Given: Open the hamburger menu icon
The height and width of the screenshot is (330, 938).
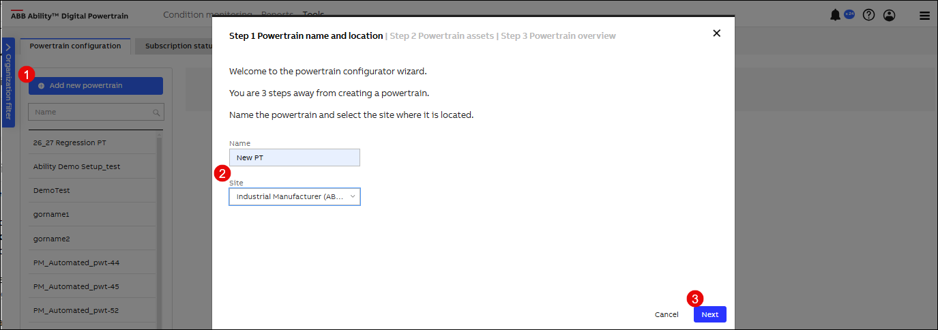Looking at the screenshot, I should (924, 16).
